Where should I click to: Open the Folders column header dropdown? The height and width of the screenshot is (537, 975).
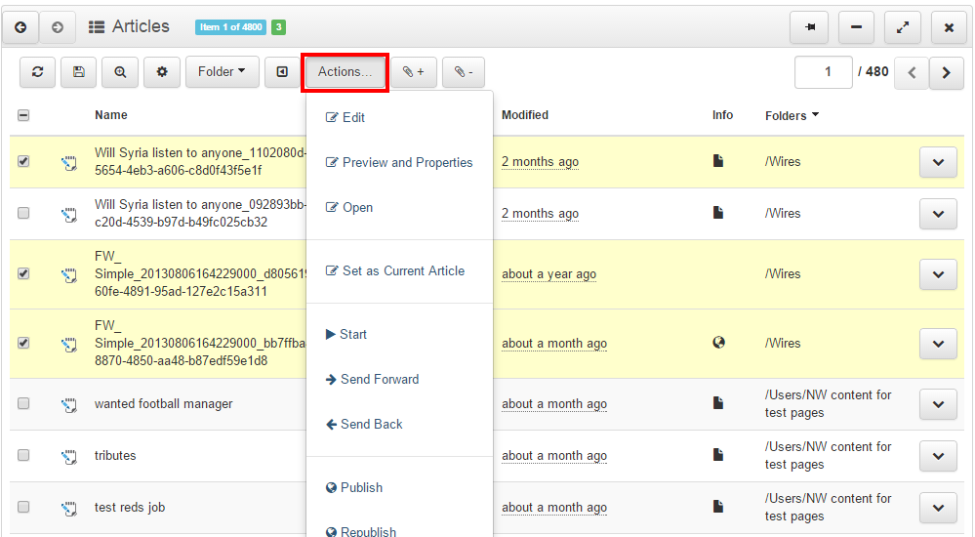tap(792, 116)
